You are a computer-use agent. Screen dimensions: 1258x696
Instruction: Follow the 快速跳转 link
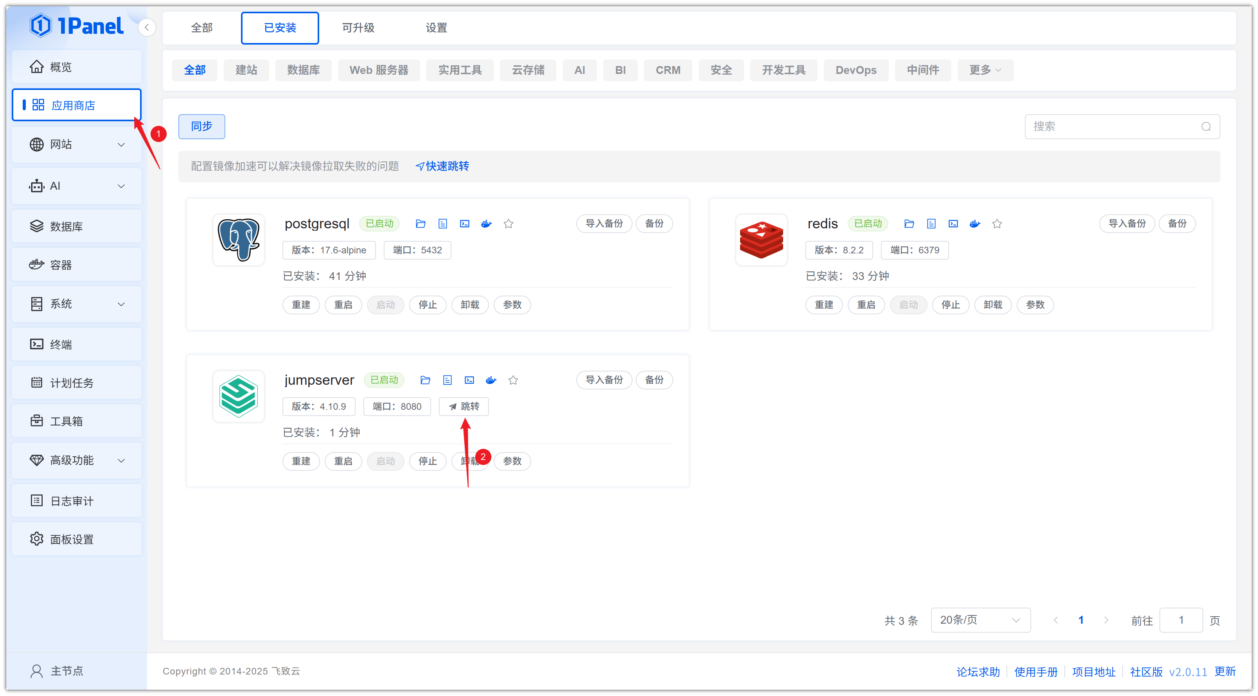click(442, 166)
